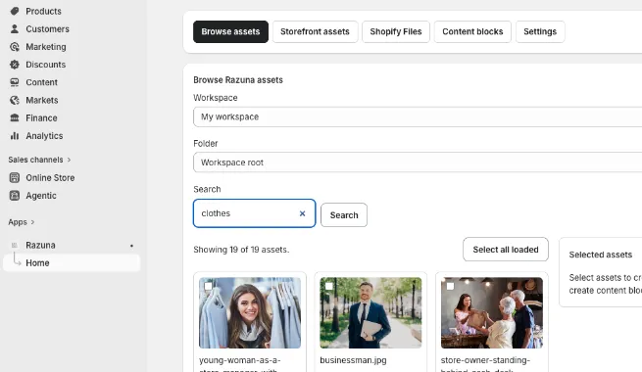Open the Settings tab
This screenshot has height=372, width=642.
click(540, 31)
